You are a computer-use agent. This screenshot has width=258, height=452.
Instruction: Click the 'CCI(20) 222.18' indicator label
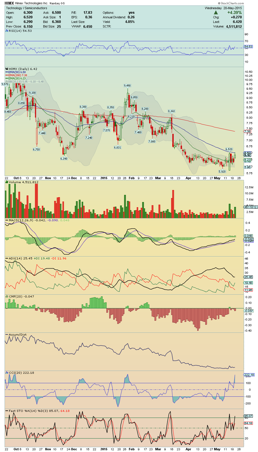tap(21, 373)
